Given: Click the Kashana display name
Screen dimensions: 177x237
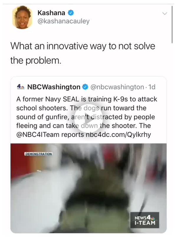Looking at the screenshot, I should point(51,13).
